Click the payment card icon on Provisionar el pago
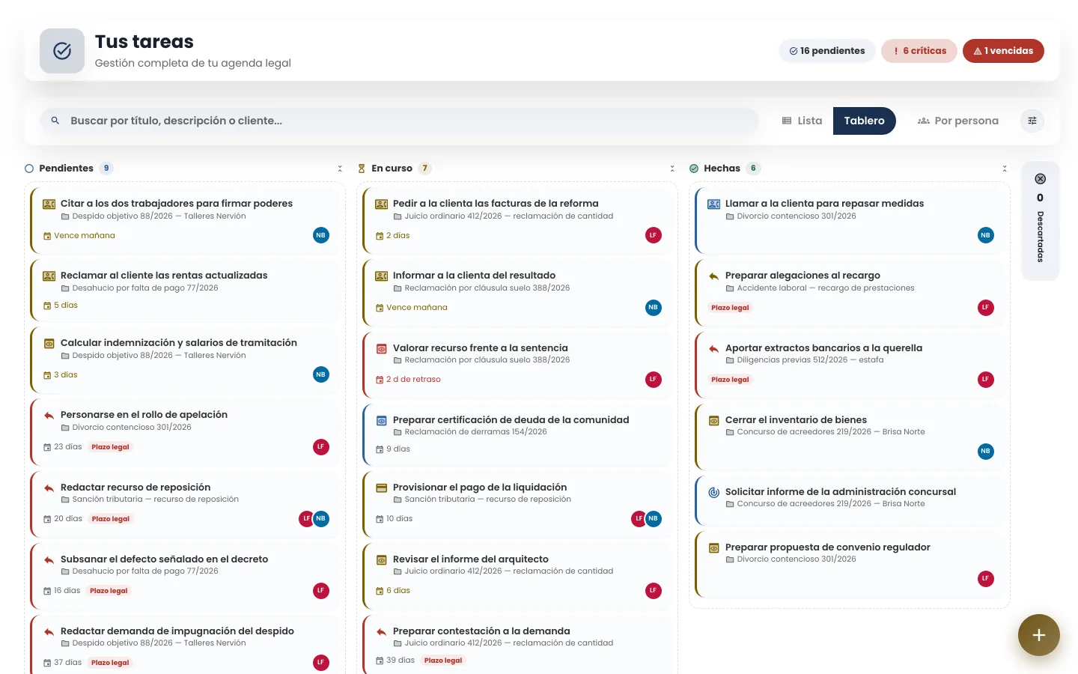Viewport: 1078px width, 674px height. [x=382, y=488]
